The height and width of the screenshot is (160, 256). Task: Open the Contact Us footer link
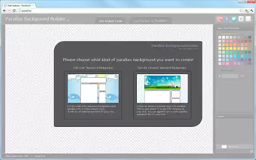point(40,156)
